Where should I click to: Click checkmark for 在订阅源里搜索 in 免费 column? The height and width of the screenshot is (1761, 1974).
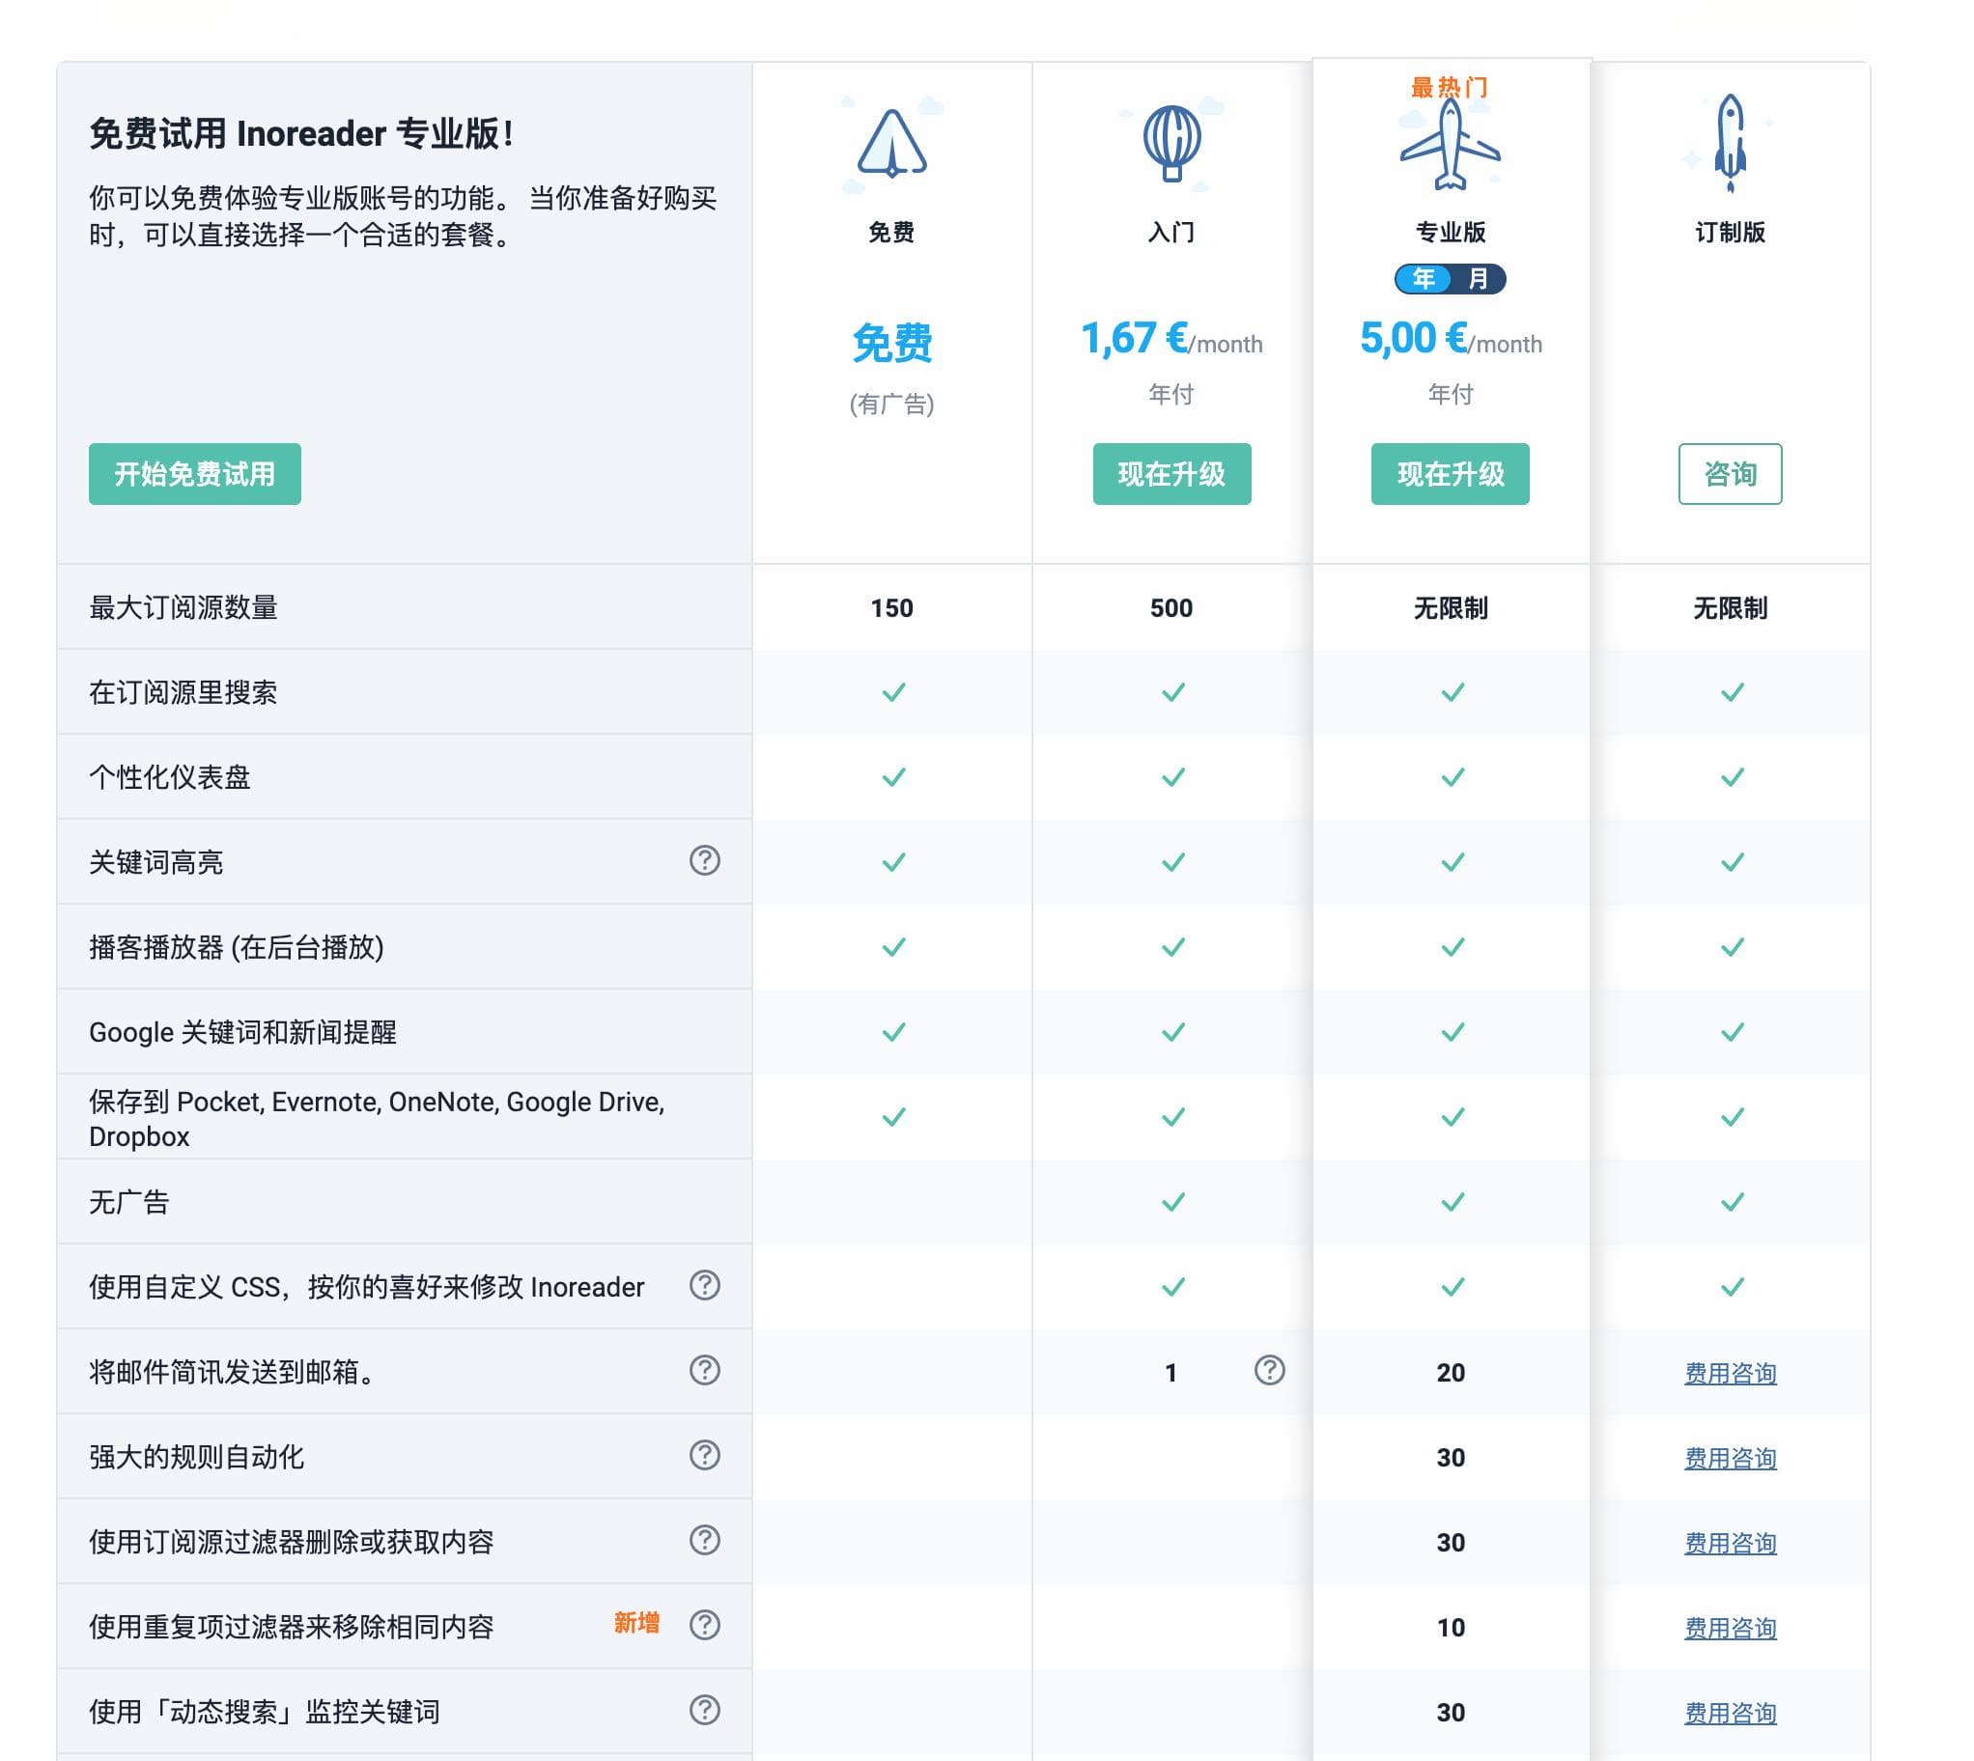click(x=893, y=692)
